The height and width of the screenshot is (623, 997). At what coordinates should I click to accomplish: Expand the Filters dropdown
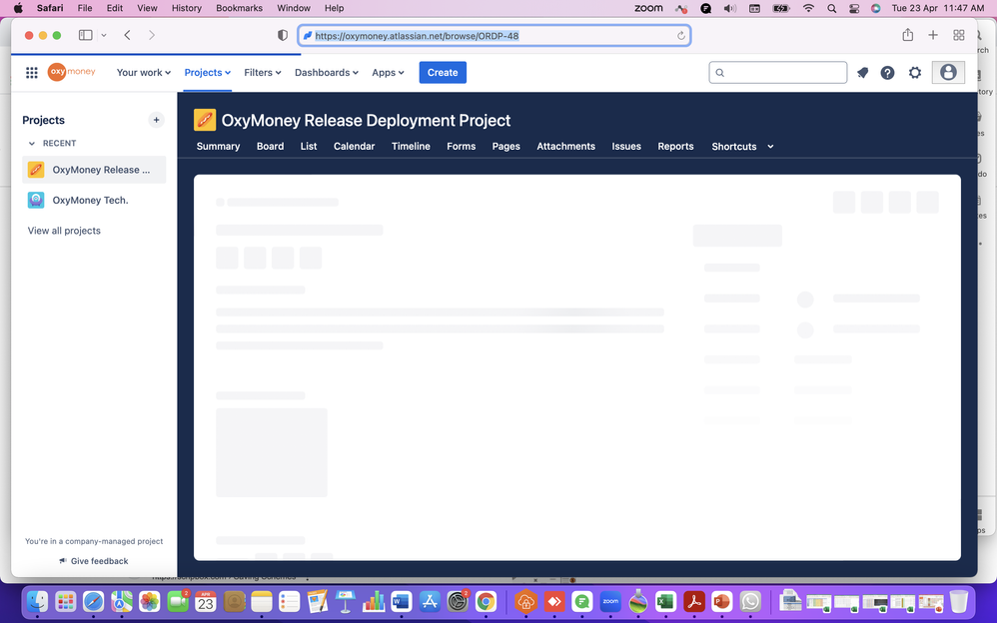point(263,73)
